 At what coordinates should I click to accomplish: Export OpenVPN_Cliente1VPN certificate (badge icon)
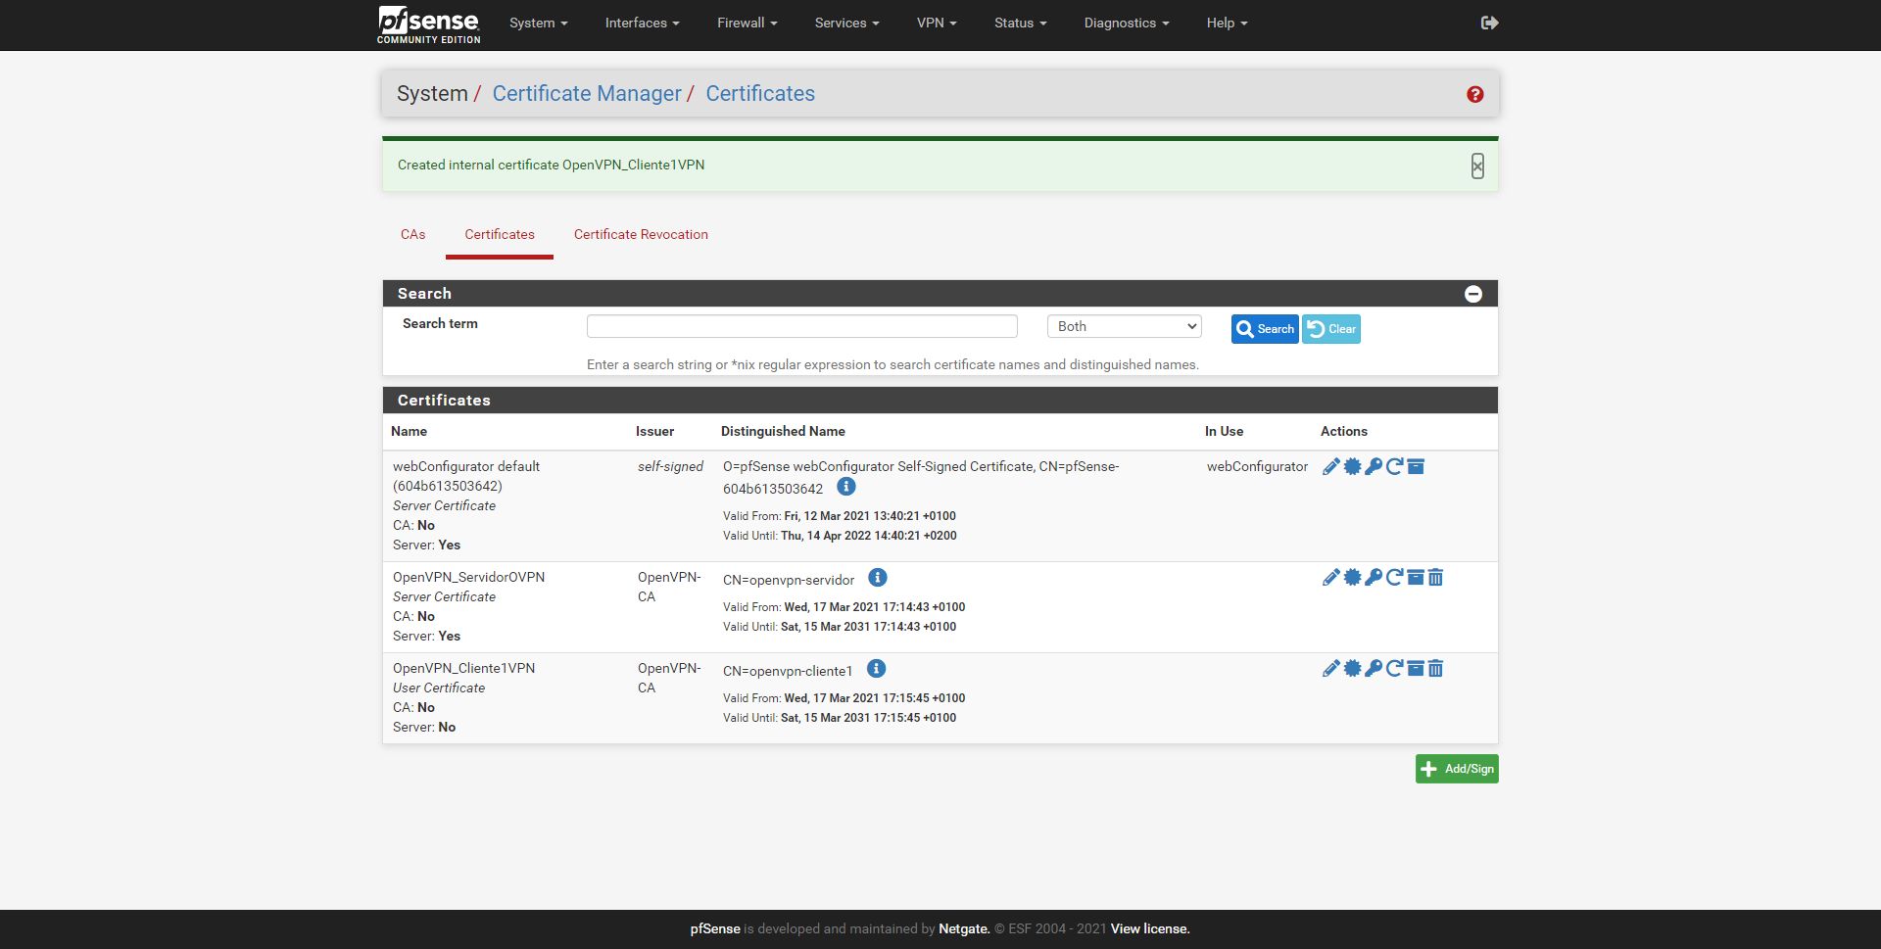[x=1352, y=669]
